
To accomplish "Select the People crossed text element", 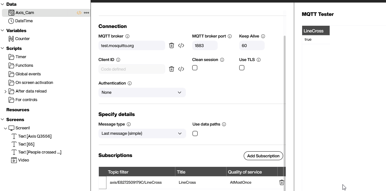I will [39, 152].
